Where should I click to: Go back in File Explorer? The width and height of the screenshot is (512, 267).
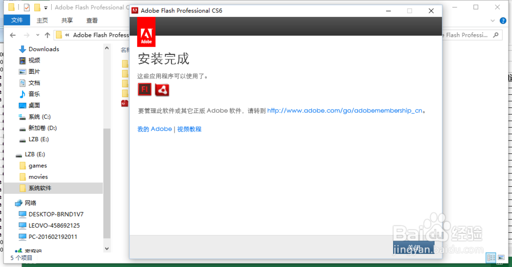point(13,35)
